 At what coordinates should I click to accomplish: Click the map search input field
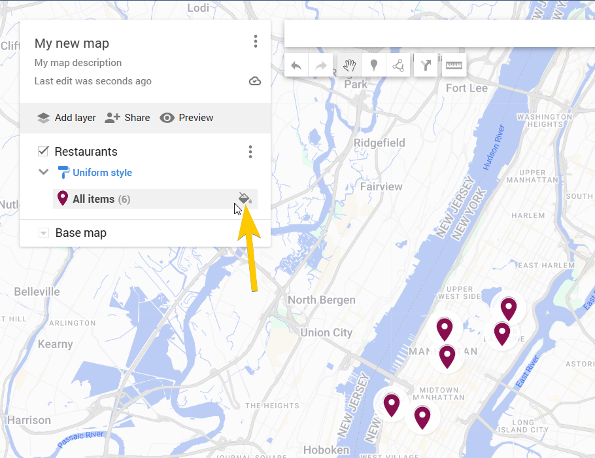(439, 34)
